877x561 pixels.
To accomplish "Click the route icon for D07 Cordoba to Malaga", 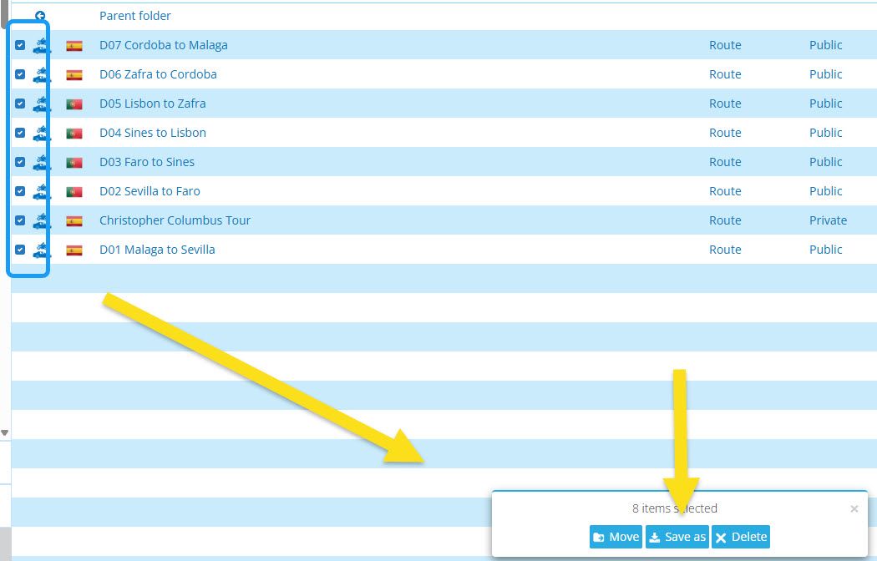I will click(x=42, y=45).
